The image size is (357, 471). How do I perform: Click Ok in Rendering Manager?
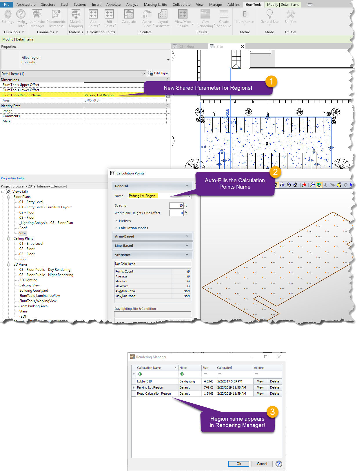pos(238,464)
